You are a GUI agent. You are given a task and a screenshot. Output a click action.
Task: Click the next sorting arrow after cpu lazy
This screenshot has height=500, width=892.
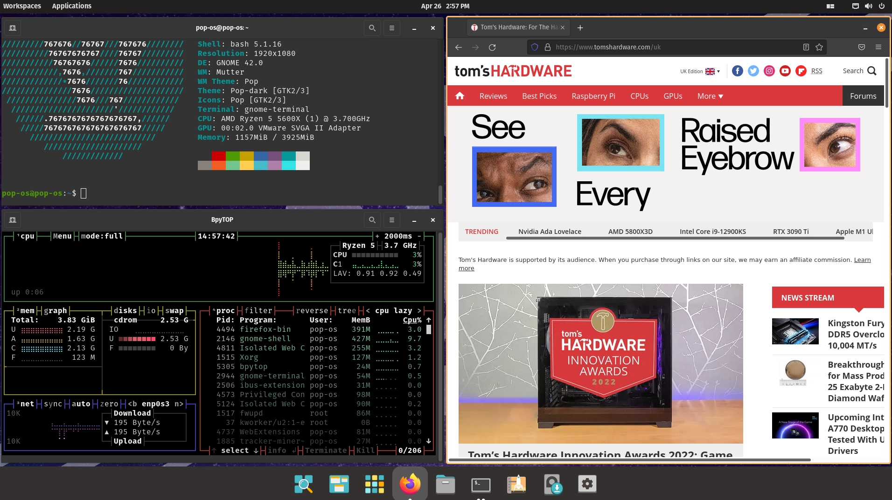point(419,311)
